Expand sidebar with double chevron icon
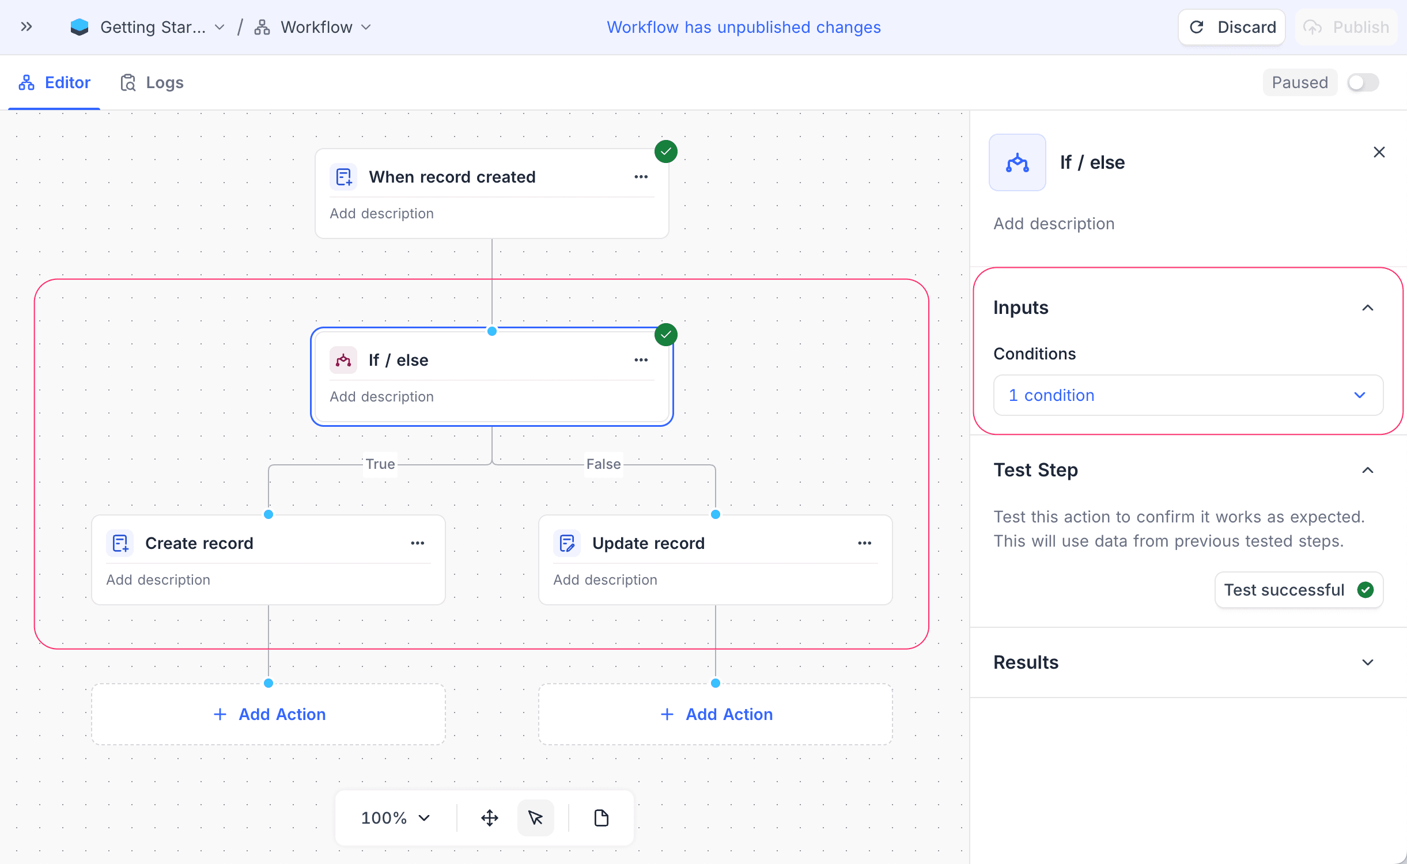 27,26
